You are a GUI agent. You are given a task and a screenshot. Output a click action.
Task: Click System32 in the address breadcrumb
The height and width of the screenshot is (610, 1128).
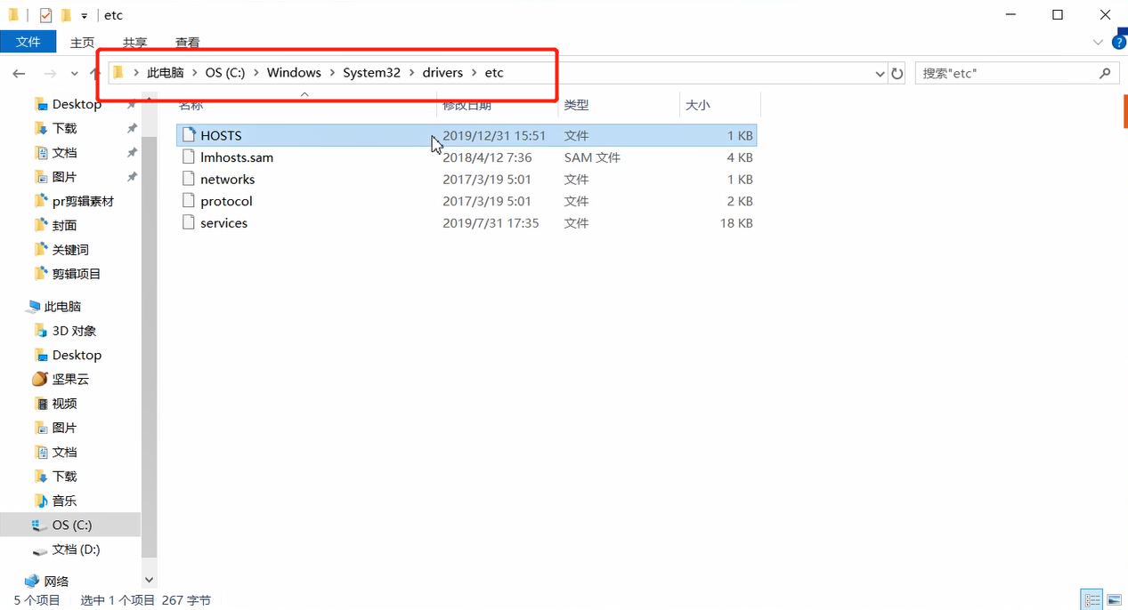click(371, 73)
